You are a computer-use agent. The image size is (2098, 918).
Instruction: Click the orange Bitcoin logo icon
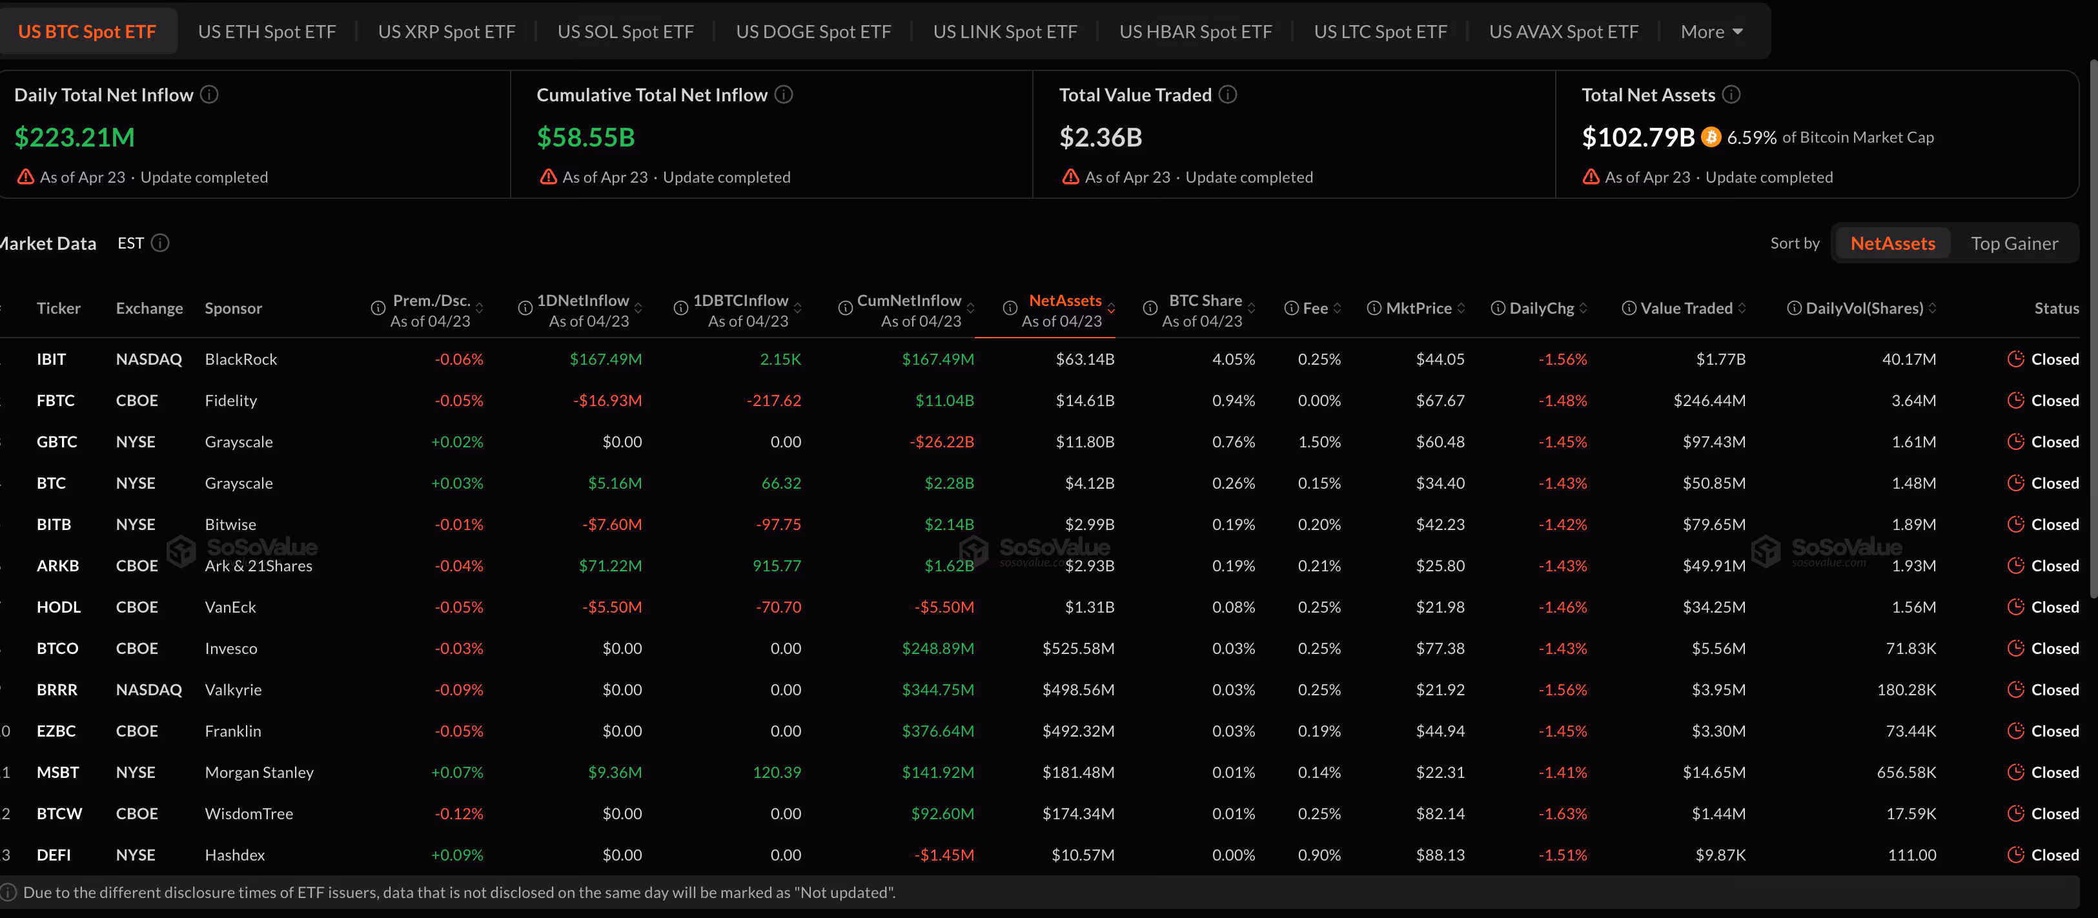coord(1711,137)
